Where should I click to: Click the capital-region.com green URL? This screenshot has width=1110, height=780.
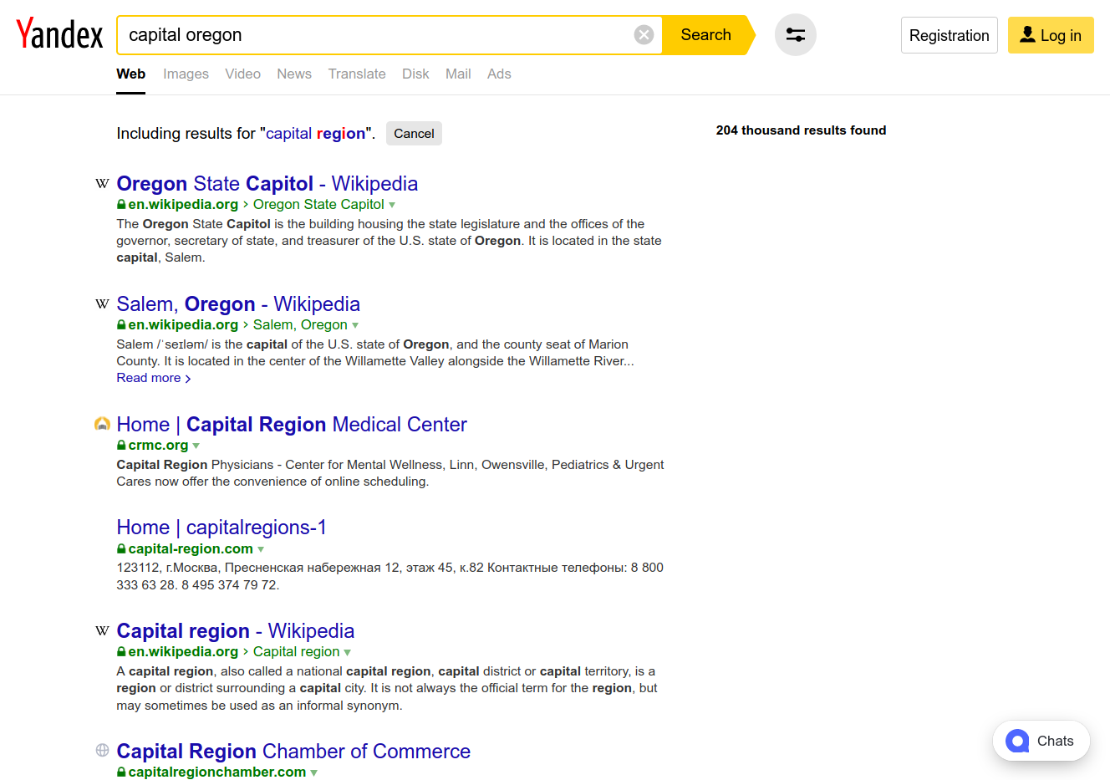(x=191, y=549)
